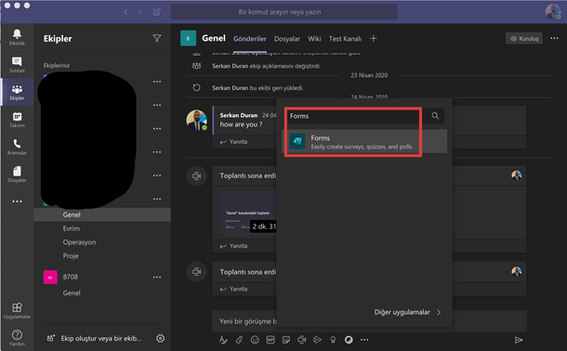Send the message arrow

[519, 340]
